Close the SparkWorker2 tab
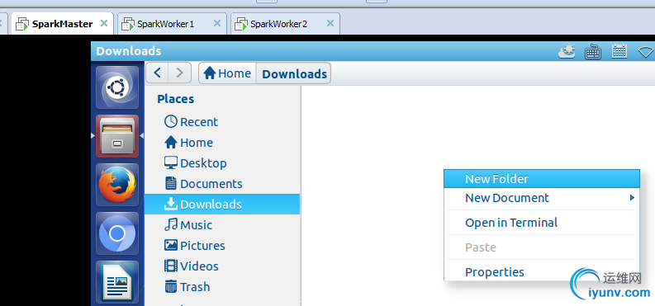655x306 pixels. point(330,23)
